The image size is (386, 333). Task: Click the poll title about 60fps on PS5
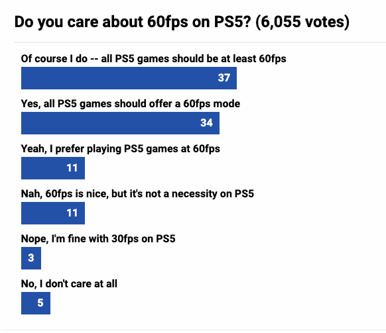click(x=182, y=22)
